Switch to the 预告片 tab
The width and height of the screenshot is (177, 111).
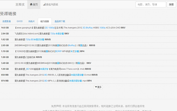pyautogui.click(x=32, y=21)
